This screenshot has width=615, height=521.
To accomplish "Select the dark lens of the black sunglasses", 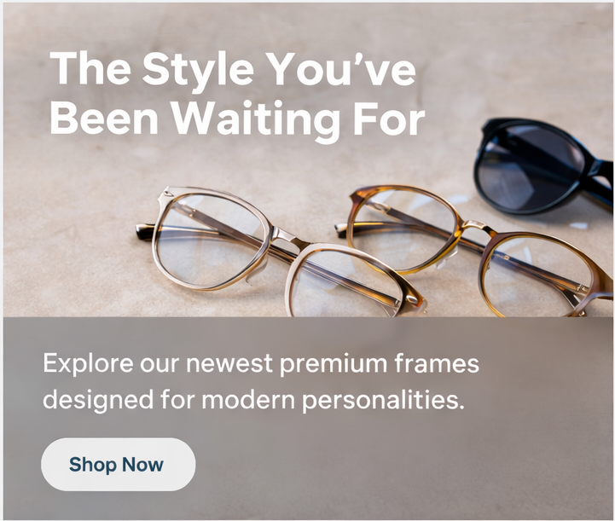I will click(x=531, y=169).
